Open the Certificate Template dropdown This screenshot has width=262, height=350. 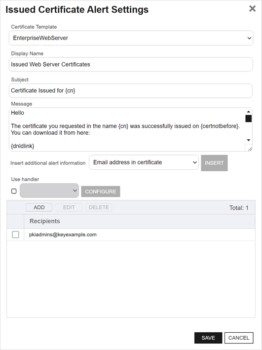click(x=131, y=38)
